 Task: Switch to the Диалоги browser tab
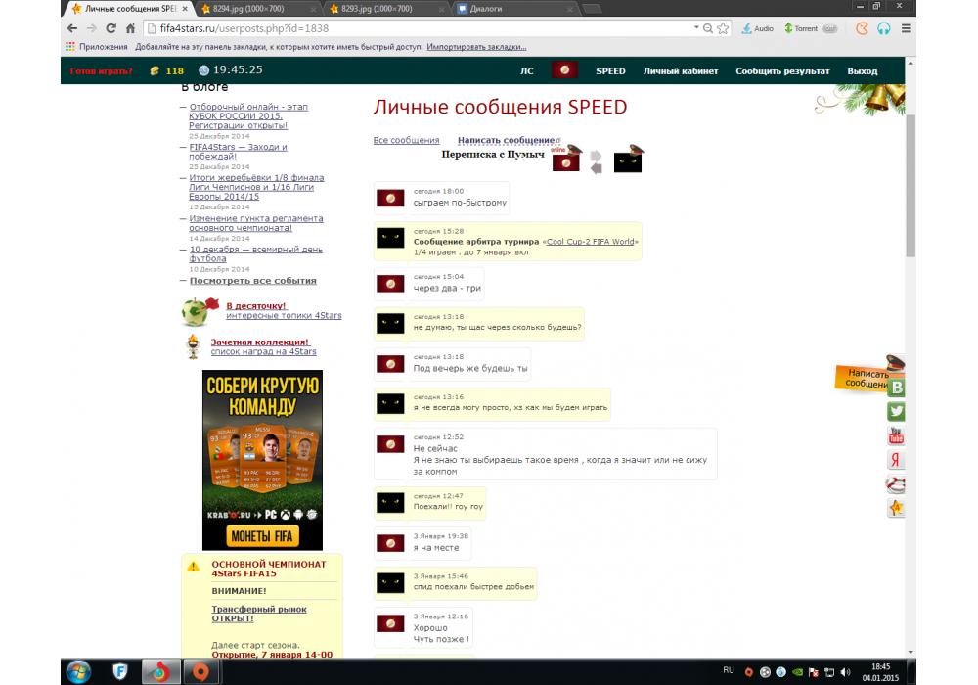[x=507, y=9]
